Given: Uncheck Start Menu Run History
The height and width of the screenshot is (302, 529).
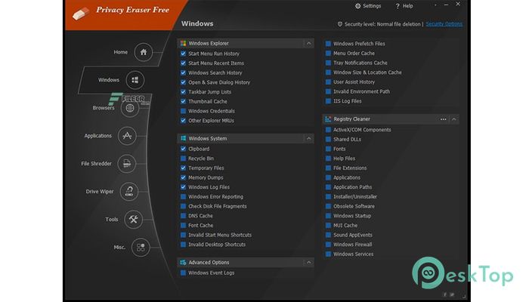Looking at the screenshot, I should (183, 54).
